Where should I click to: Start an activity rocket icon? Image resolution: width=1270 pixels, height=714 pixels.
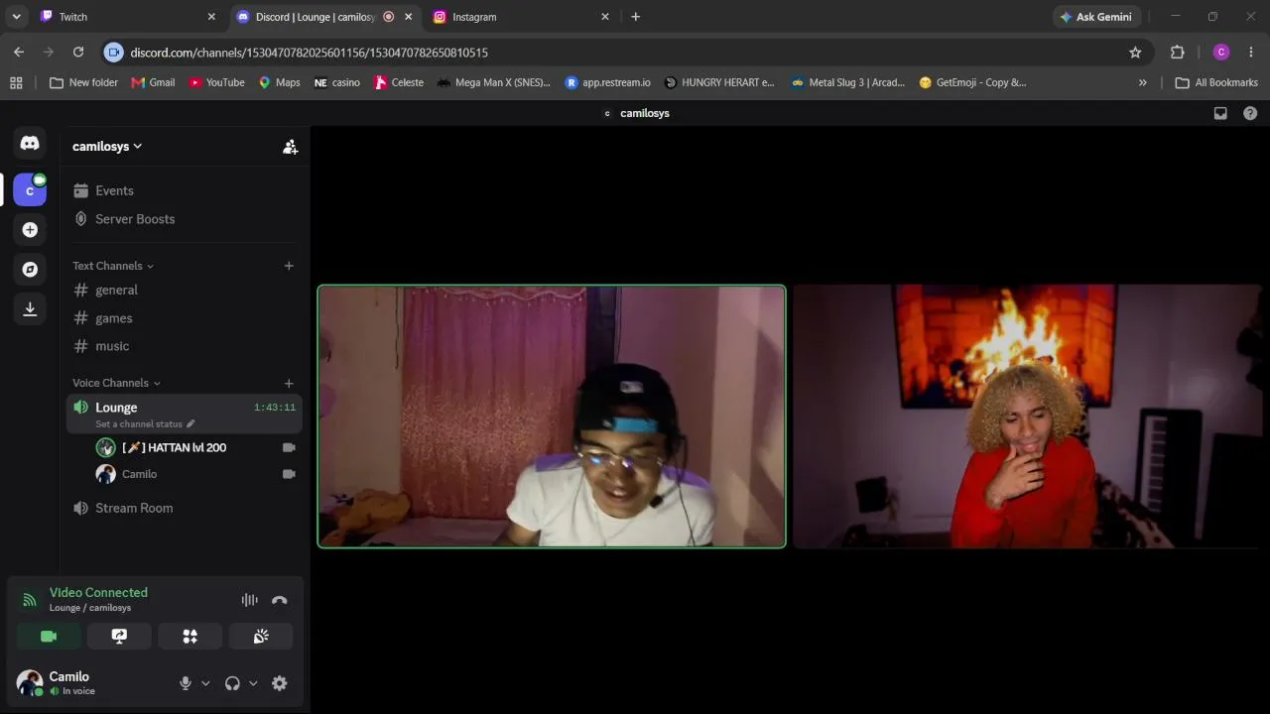pyautogui.click(x=190, y=637)
